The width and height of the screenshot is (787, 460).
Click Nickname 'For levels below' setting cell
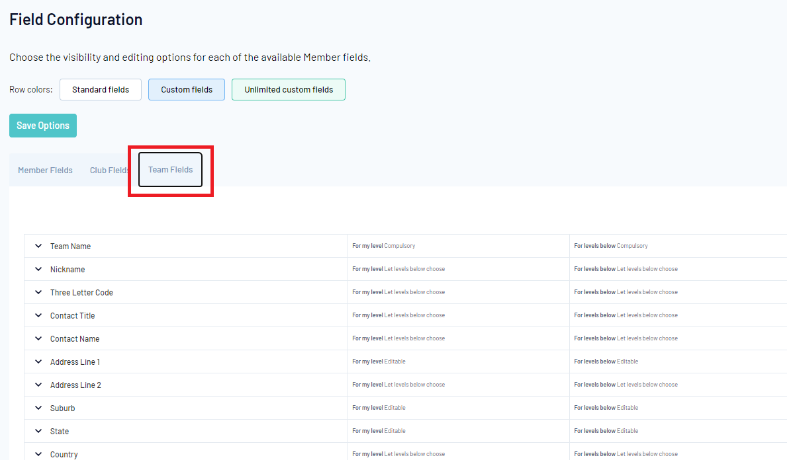click(678, 269)
